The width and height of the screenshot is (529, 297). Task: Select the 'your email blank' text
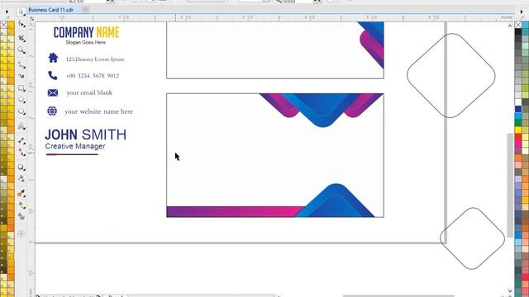[x=89, y=92]
